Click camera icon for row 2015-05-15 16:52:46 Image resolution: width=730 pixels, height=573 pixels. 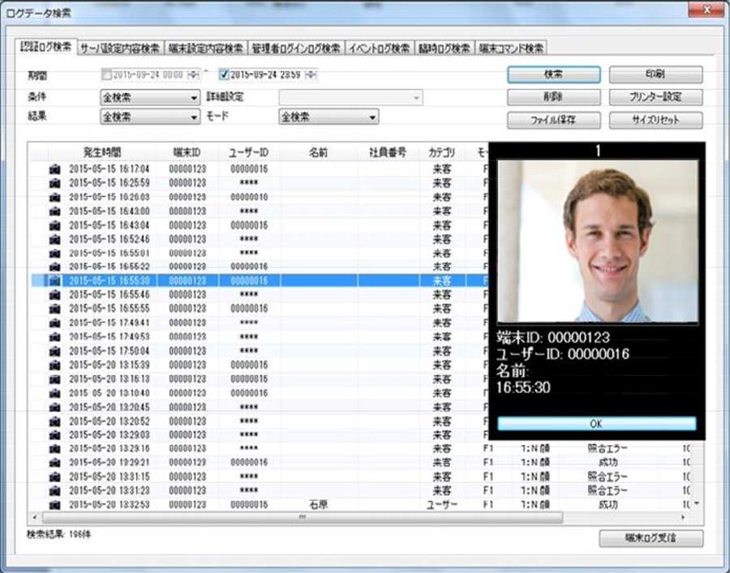coord(54,239)
